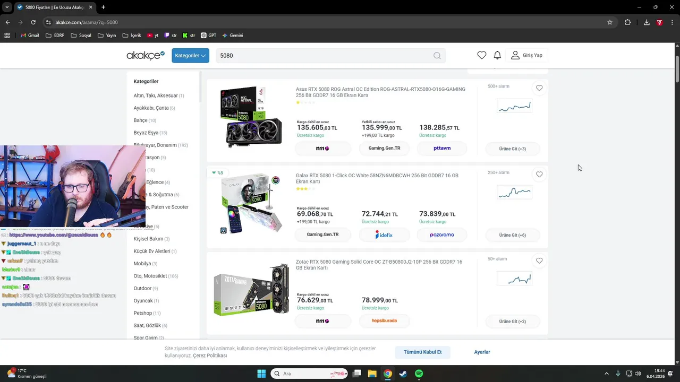Click Zotac Gaming product image
The height and width of the screenshot is (382, 680).
[251, 290]
